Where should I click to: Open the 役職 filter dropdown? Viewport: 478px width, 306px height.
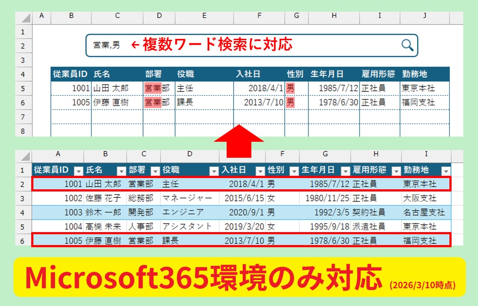pyautogui.click(x=214, y=171)
